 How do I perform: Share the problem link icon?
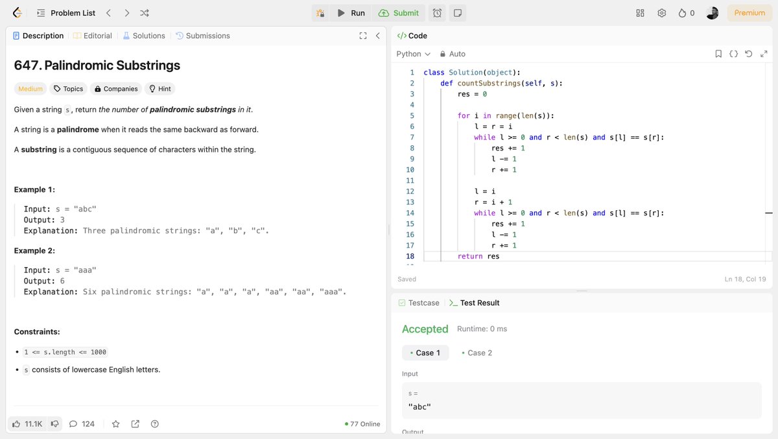coord(135,423)
